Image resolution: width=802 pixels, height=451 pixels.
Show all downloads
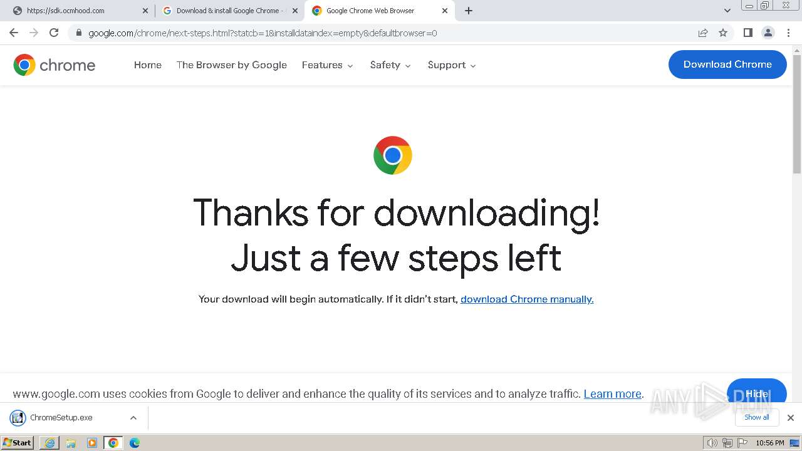click(757, 417)
